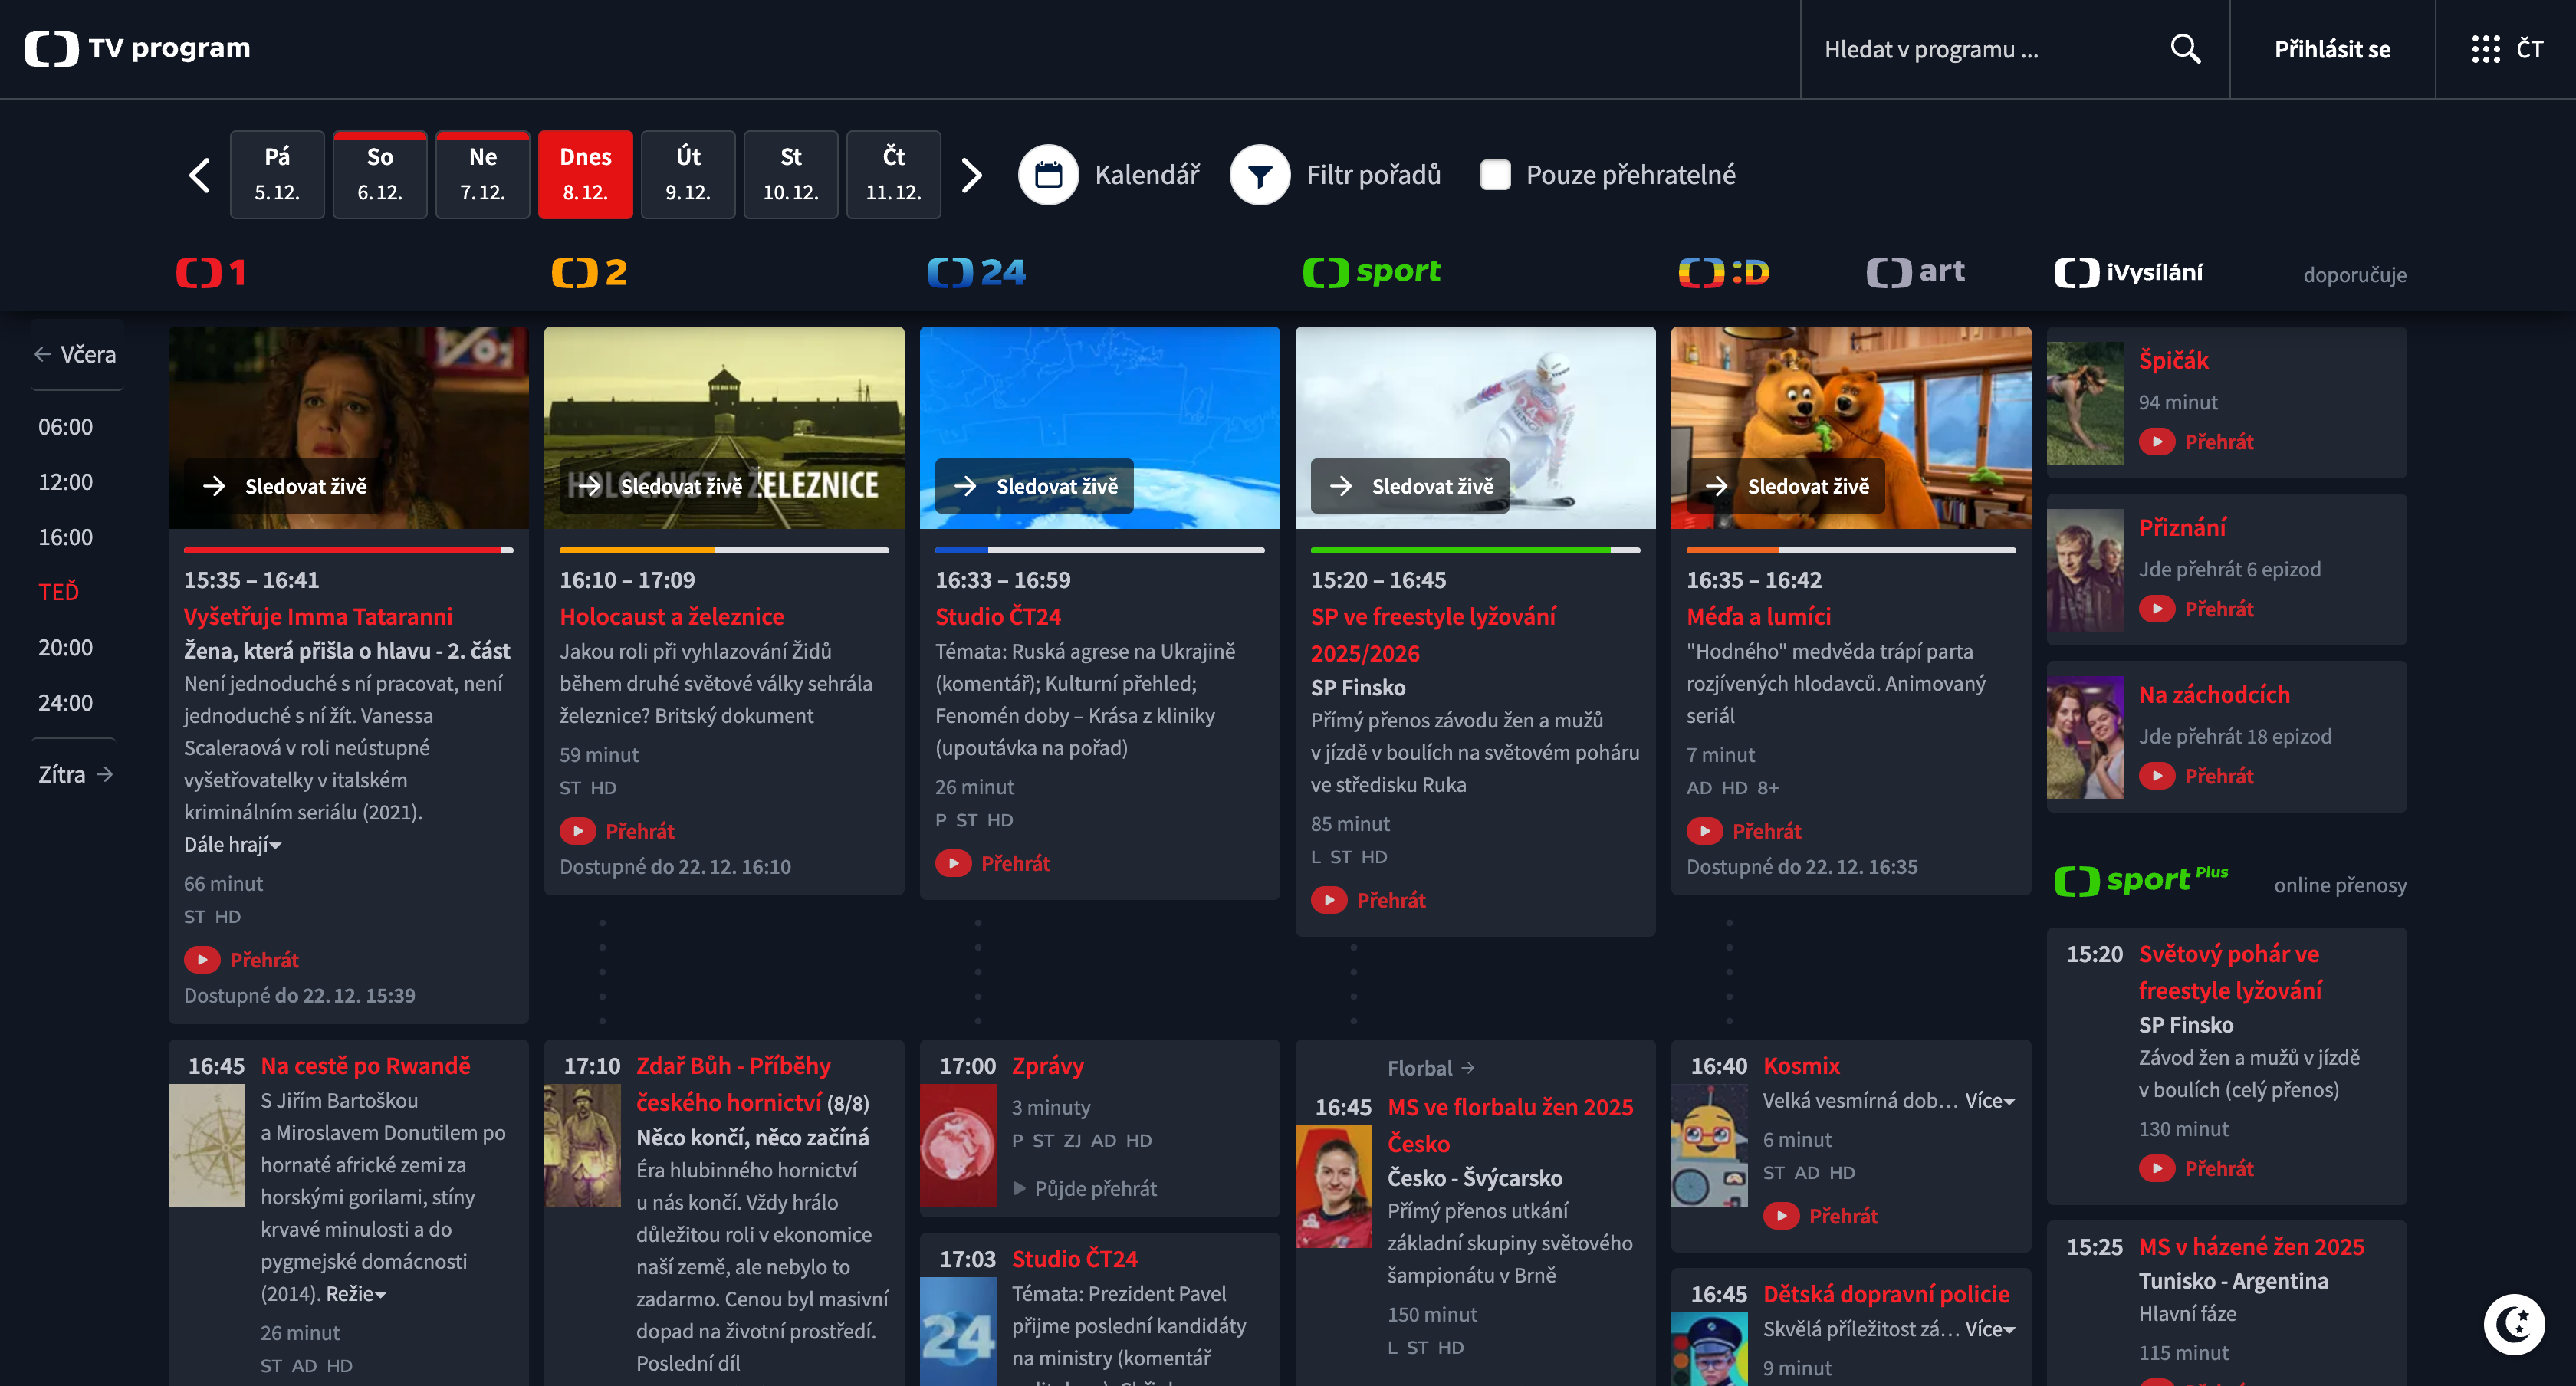Viewport: 2576px width, 1386px height.
Task: Expand the Dále hrají cast list
Action: tap(233, 845)
